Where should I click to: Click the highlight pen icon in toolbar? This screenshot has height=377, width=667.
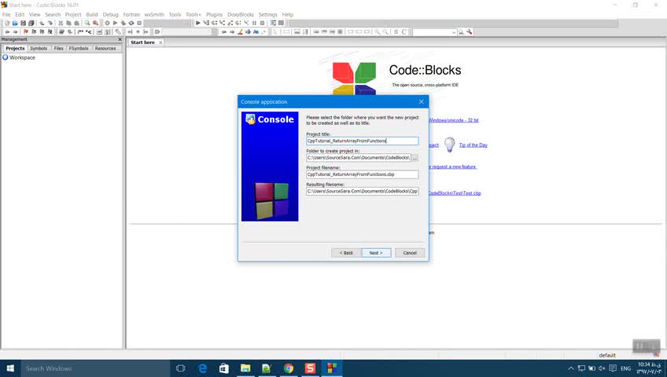point(240,32)
